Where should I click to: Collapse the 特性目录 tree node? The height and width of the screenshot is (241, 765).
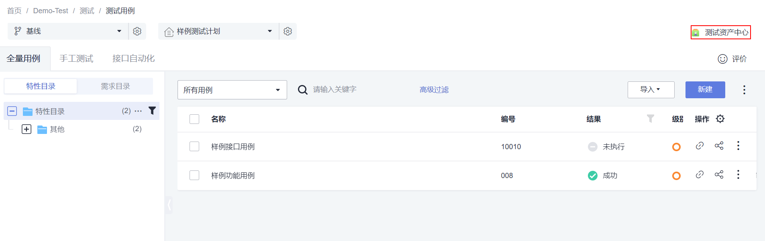point(12,111)
